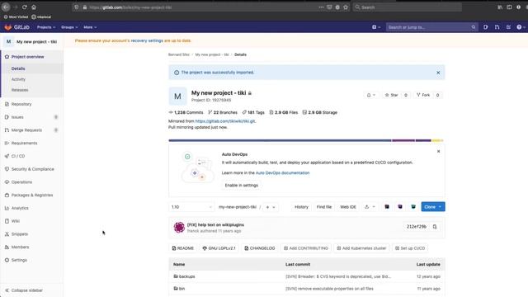Open CI / CD in the sidebar
The image size is (528, 297).
[18, 156]
